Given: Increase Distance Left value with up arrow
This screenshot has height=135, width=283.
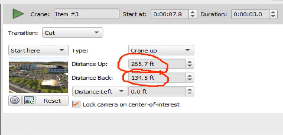Looking at the screenshot, I should point(189,89).
